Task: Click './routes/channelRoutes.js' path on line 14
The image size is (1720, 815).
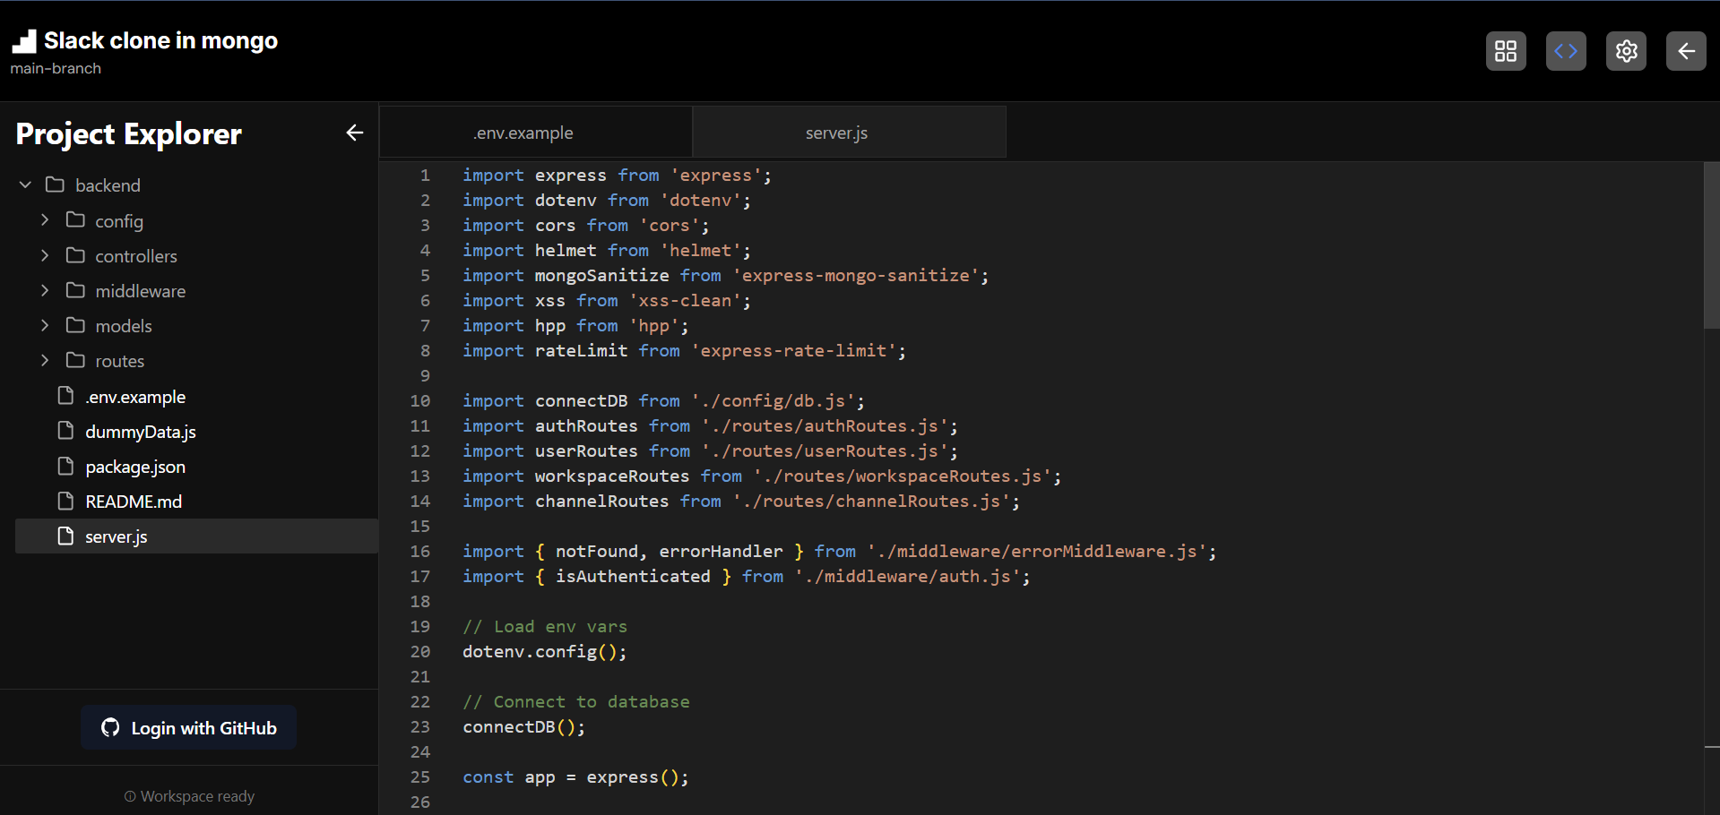Action: (x=871, y=502)
